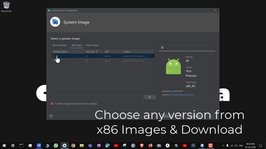The height and width of the screenshot is (149, 266).
Task: Click the microphone tray icon
Action: (227, 145)
